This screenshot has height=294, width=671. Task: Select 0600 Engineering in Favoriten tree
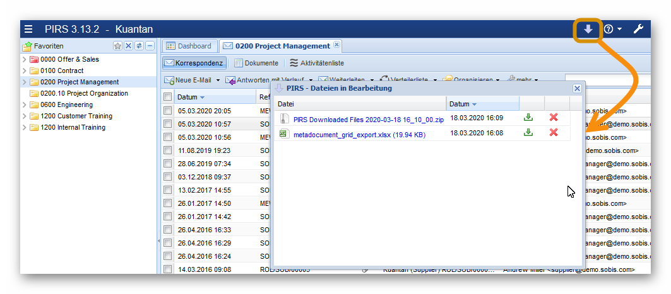[66, 105]
